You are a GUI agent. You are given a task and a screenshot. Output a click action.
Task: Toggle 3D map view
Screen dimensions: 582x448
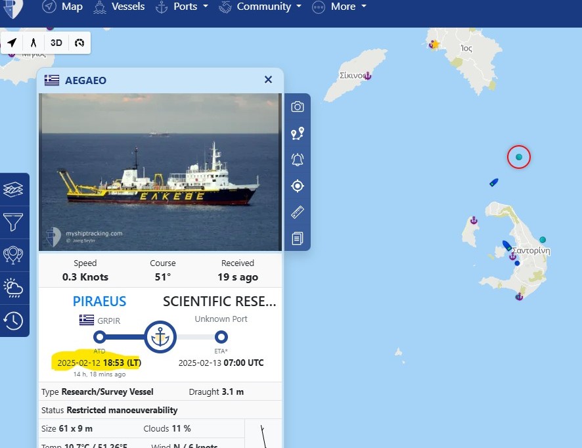[x=56, y=43]
